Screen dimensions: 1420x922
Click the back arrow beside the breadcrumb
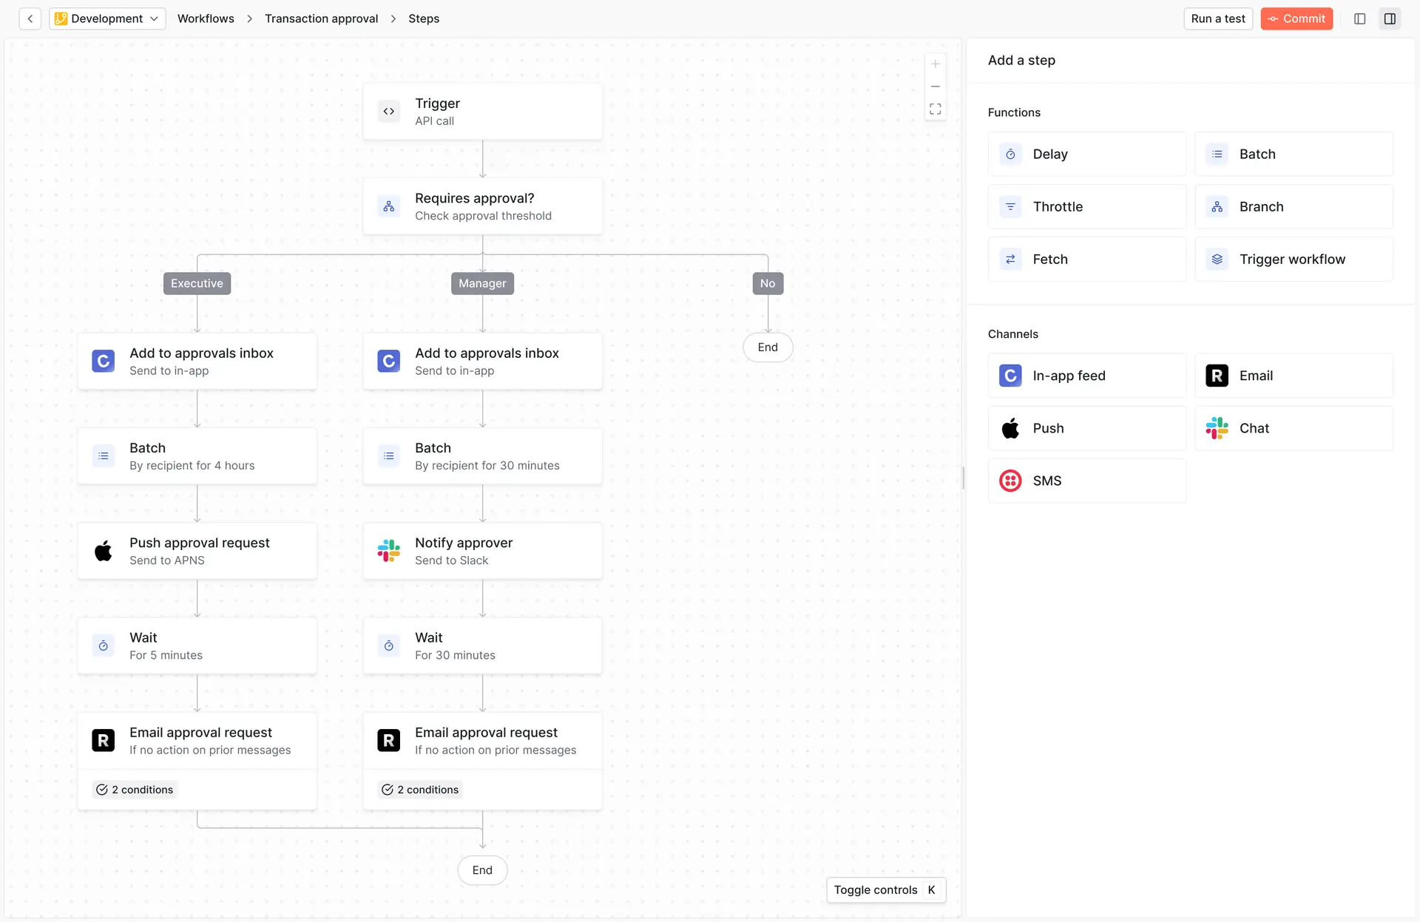(30, 18)
